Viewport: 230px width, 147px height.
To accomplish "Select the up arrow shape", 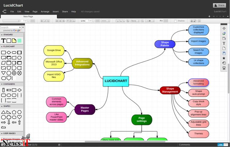I will click(20, 122).
